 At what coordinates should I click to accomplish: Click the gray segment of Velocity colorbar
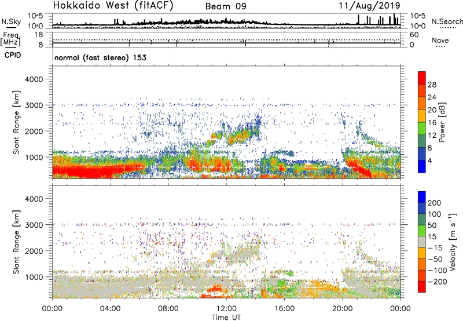(422, 242)
